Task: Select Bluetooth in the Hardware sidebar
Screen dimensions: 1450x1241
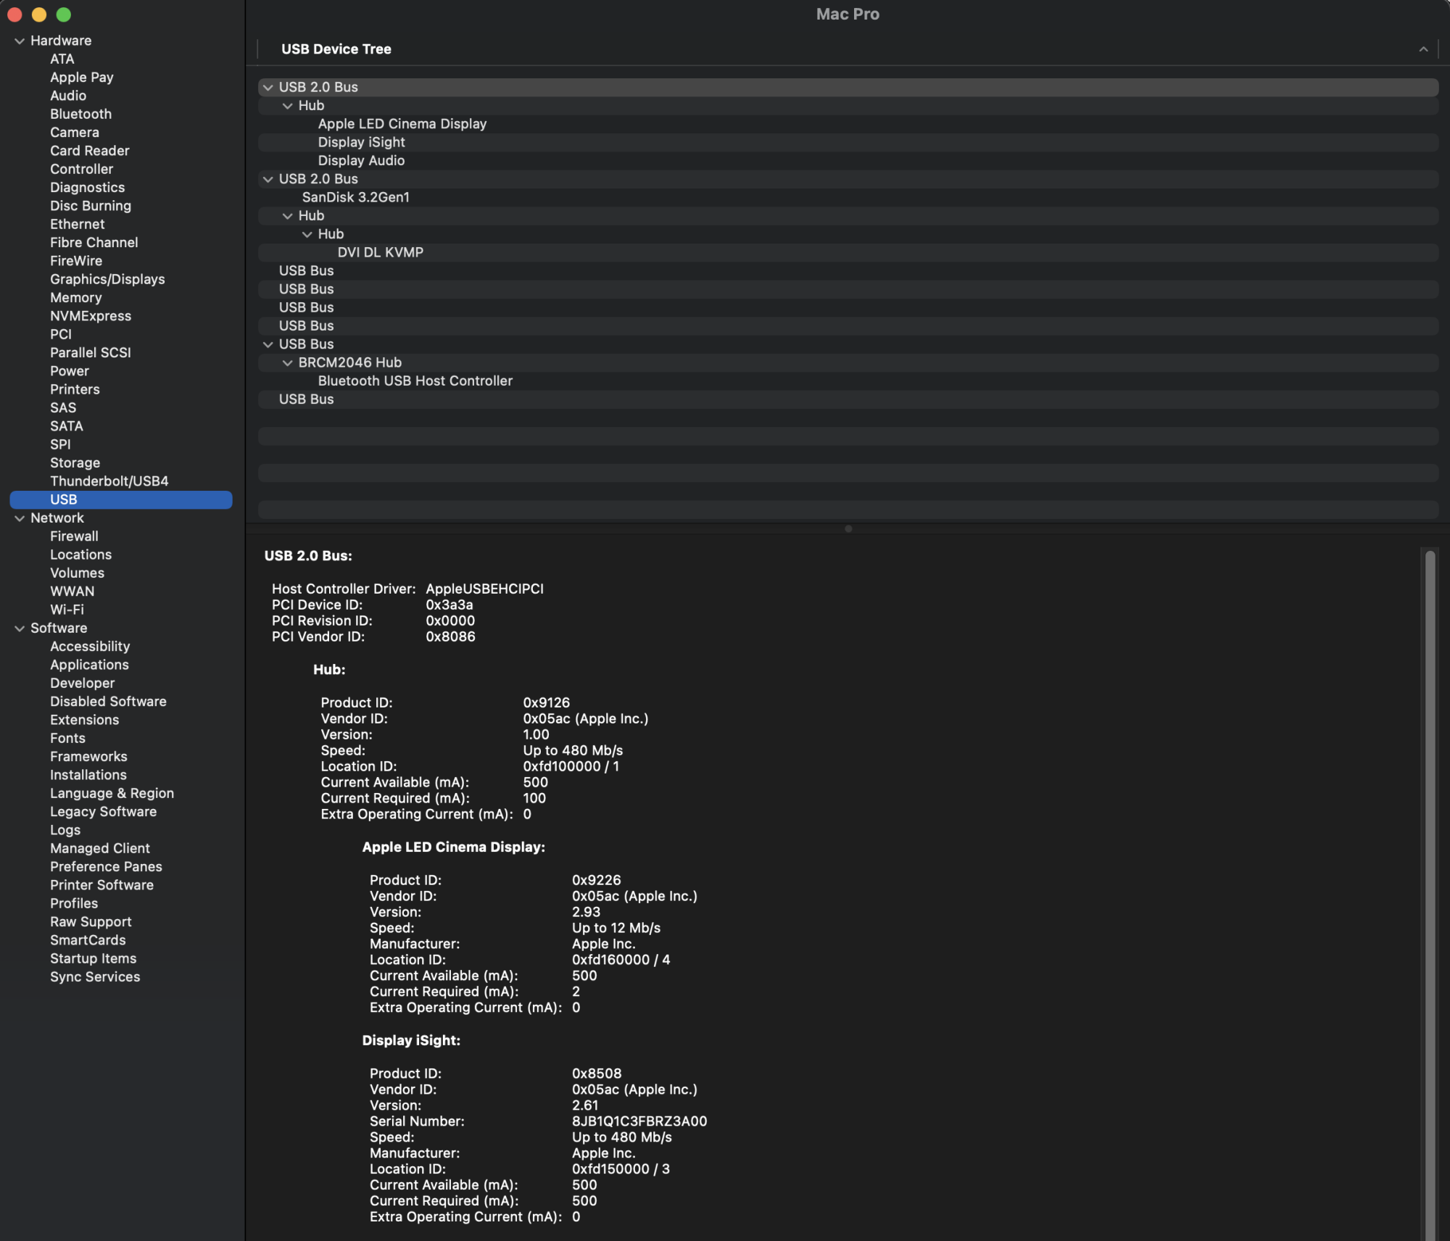Action: (x=80, y=114)
